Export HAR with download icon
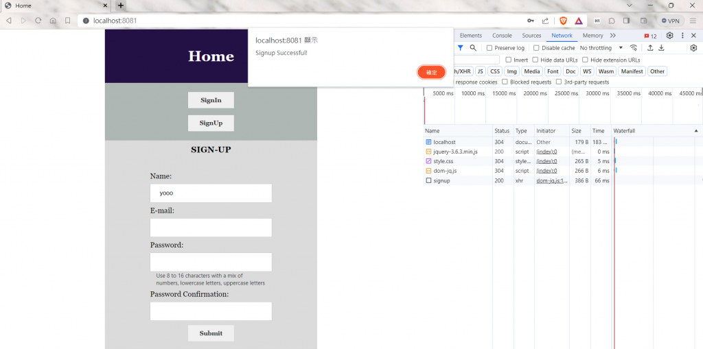 coord(661,47)
